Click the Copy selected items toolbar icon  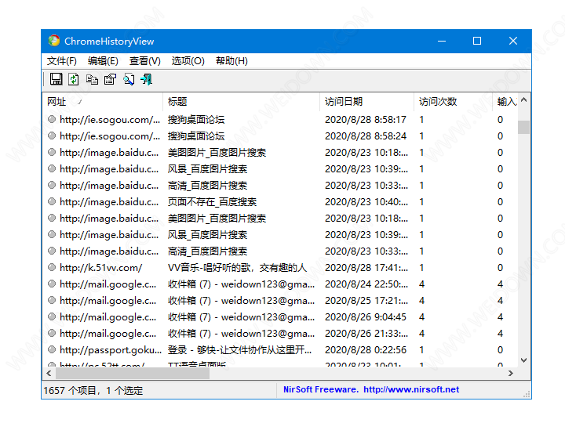tap(92, 79)
